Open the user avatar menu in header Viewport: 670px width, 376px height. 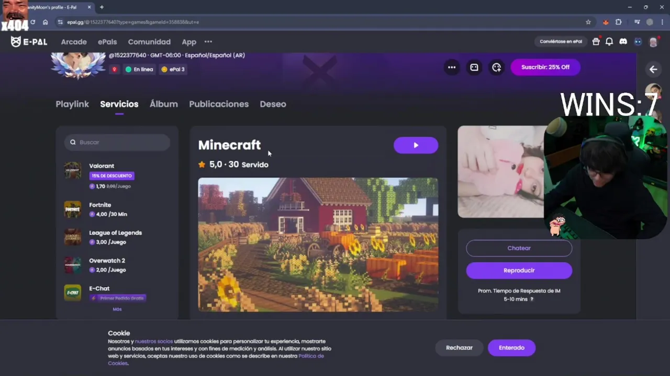tap(653, 42)
